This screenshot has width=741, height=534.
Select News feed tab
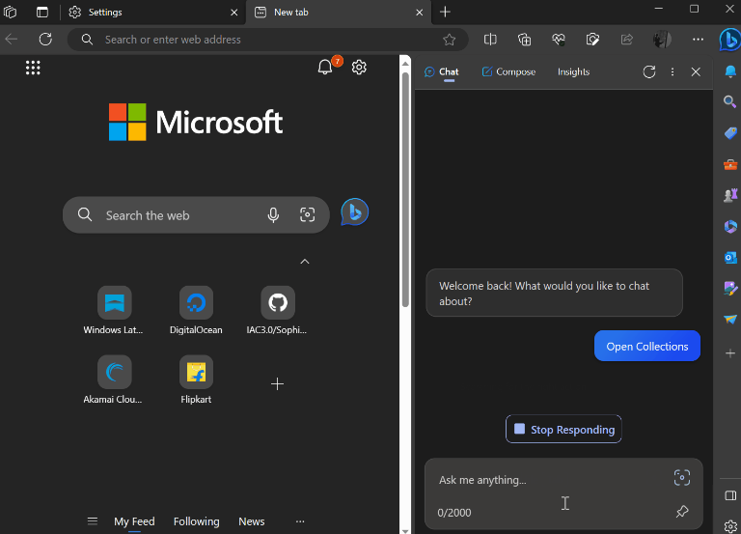[x=252, y=521]
